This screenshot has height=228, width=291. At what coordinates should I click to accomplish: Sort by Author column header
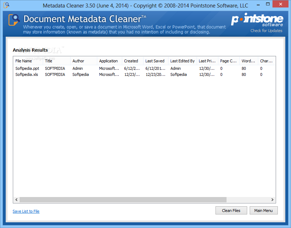[84, 61]
